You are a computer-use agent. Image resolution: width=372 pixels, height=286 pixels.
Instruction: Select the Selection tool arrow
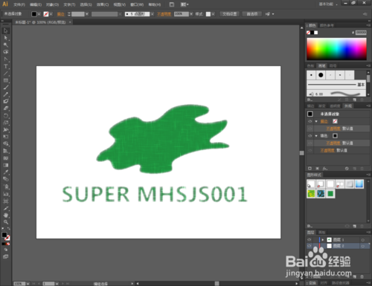[x=5, y=30]
